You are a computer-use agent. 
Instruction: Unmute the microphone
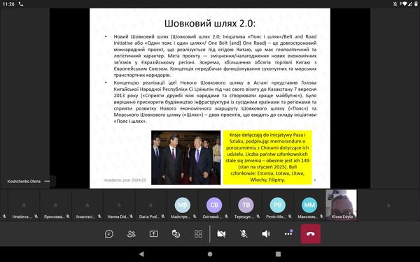click(x=244, y=234)
